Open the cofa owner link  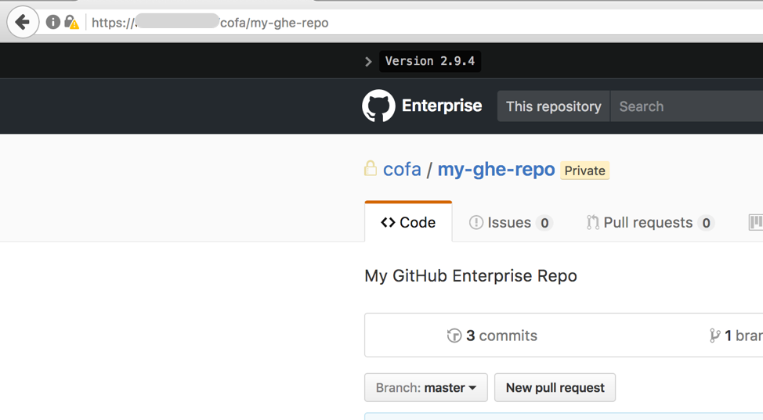coord(402,170)
